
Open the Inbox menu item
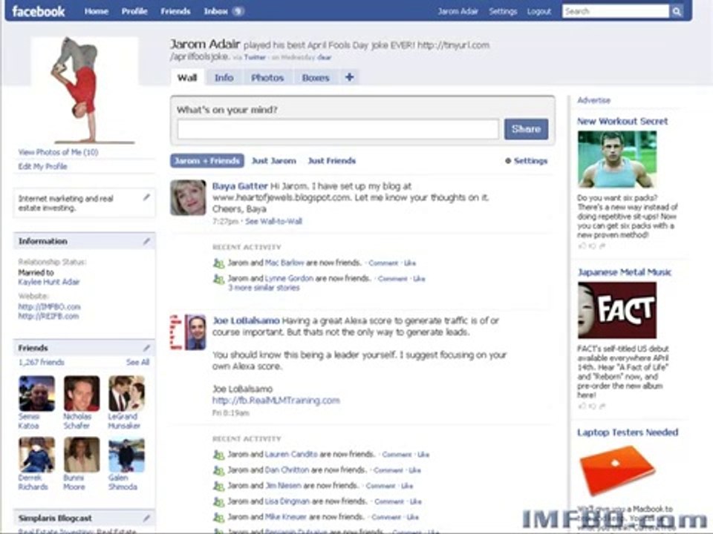click(x=215, y=11)
